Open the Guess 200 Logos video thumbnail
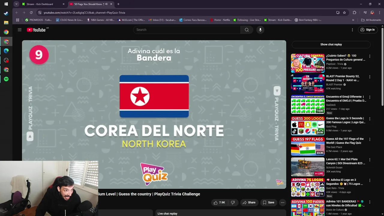 click(308, 126)
